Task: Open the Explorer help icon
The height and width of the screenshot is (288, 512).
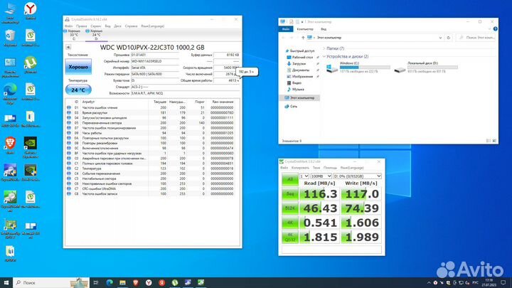Action: [x=496, y=29]
